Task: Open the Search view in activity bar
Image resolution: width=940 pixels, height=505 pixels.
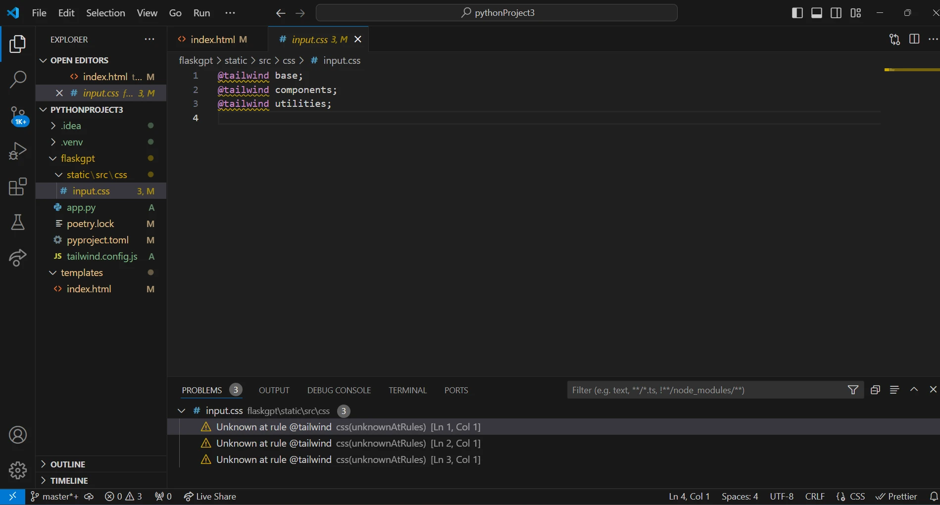Action: (x=18, y=79)
